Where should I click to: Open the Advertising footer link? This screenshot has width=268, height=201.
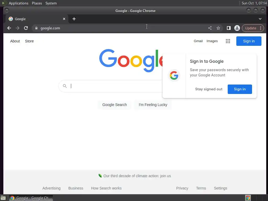coord(52,188)
